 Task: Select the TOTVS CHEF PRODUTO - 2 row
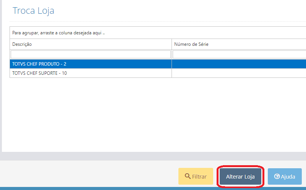[158, 64]
